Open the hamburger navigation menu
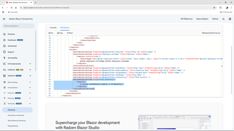 coord(4,19)
